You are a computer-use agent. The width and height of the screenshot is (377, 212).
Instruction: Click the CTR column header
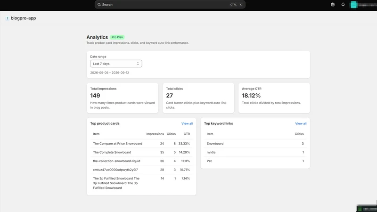point(187,134)
